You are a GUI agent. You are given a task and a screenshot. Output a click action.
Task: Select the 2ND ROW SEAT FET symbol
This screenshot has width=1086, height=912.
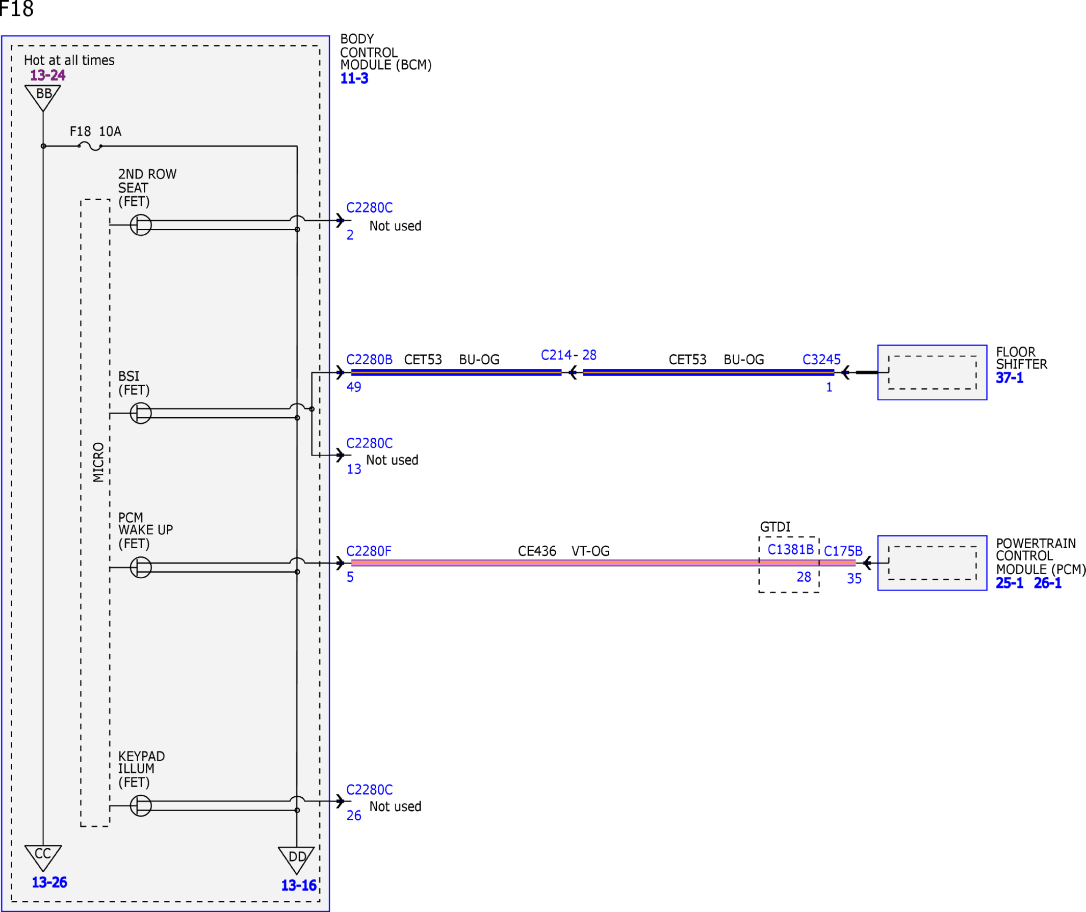141,225
